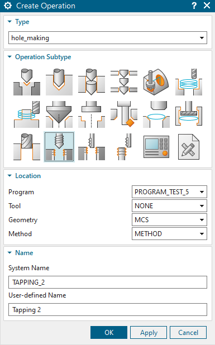215x345 pixels.
Task: Click the Method label text
Action: pyautogui.click(x=20, y=234)
